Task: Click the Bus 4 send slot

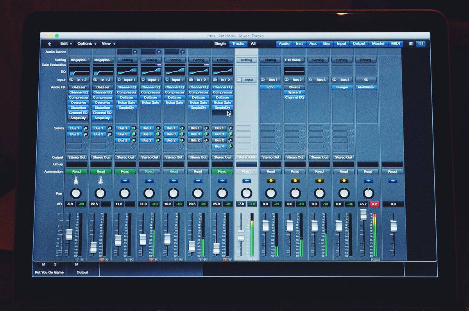Action: pos(220,146)
